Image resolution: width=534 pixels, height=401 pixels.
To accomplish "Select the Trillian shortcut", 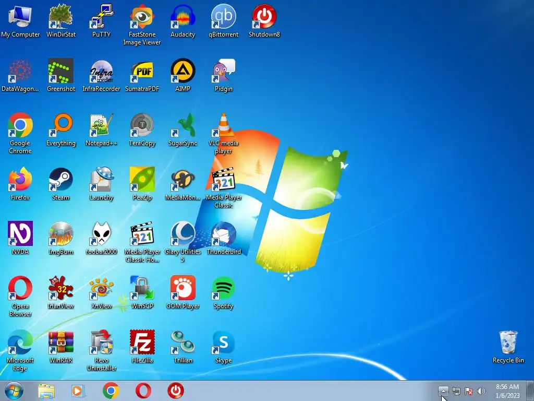I will pos(183,347).
